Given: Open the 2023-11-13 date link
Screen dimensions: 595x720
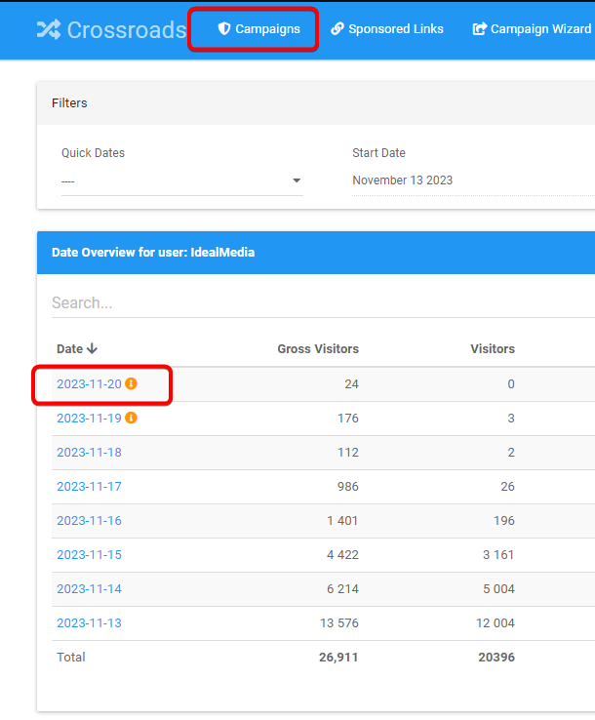Looking at the screenshot, I should (x=89, y=623).
